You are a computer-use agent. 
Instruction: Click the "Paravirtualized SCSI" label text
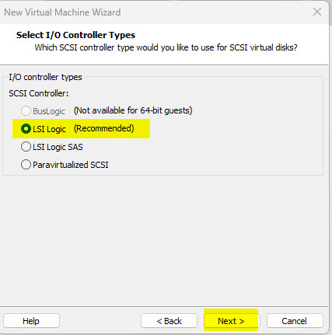click(71, 165)
